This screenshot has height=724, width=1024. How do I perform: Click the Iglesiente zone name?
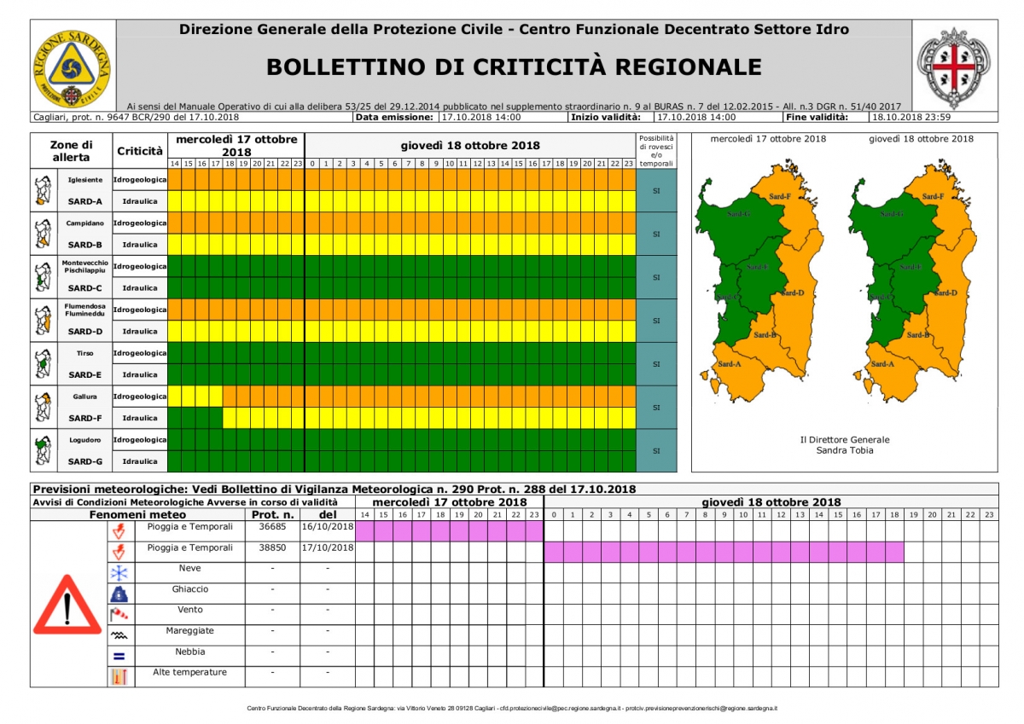point(85,180)
